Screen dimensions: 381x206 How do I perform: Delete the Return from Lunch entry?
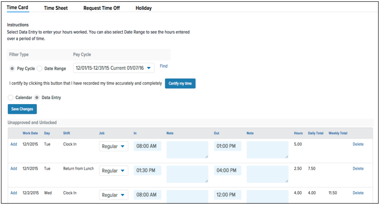point(358,169)
